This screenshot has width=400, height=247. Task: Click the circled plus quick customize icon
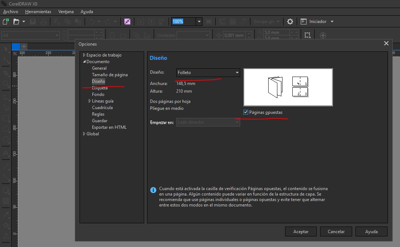(323, 35)
